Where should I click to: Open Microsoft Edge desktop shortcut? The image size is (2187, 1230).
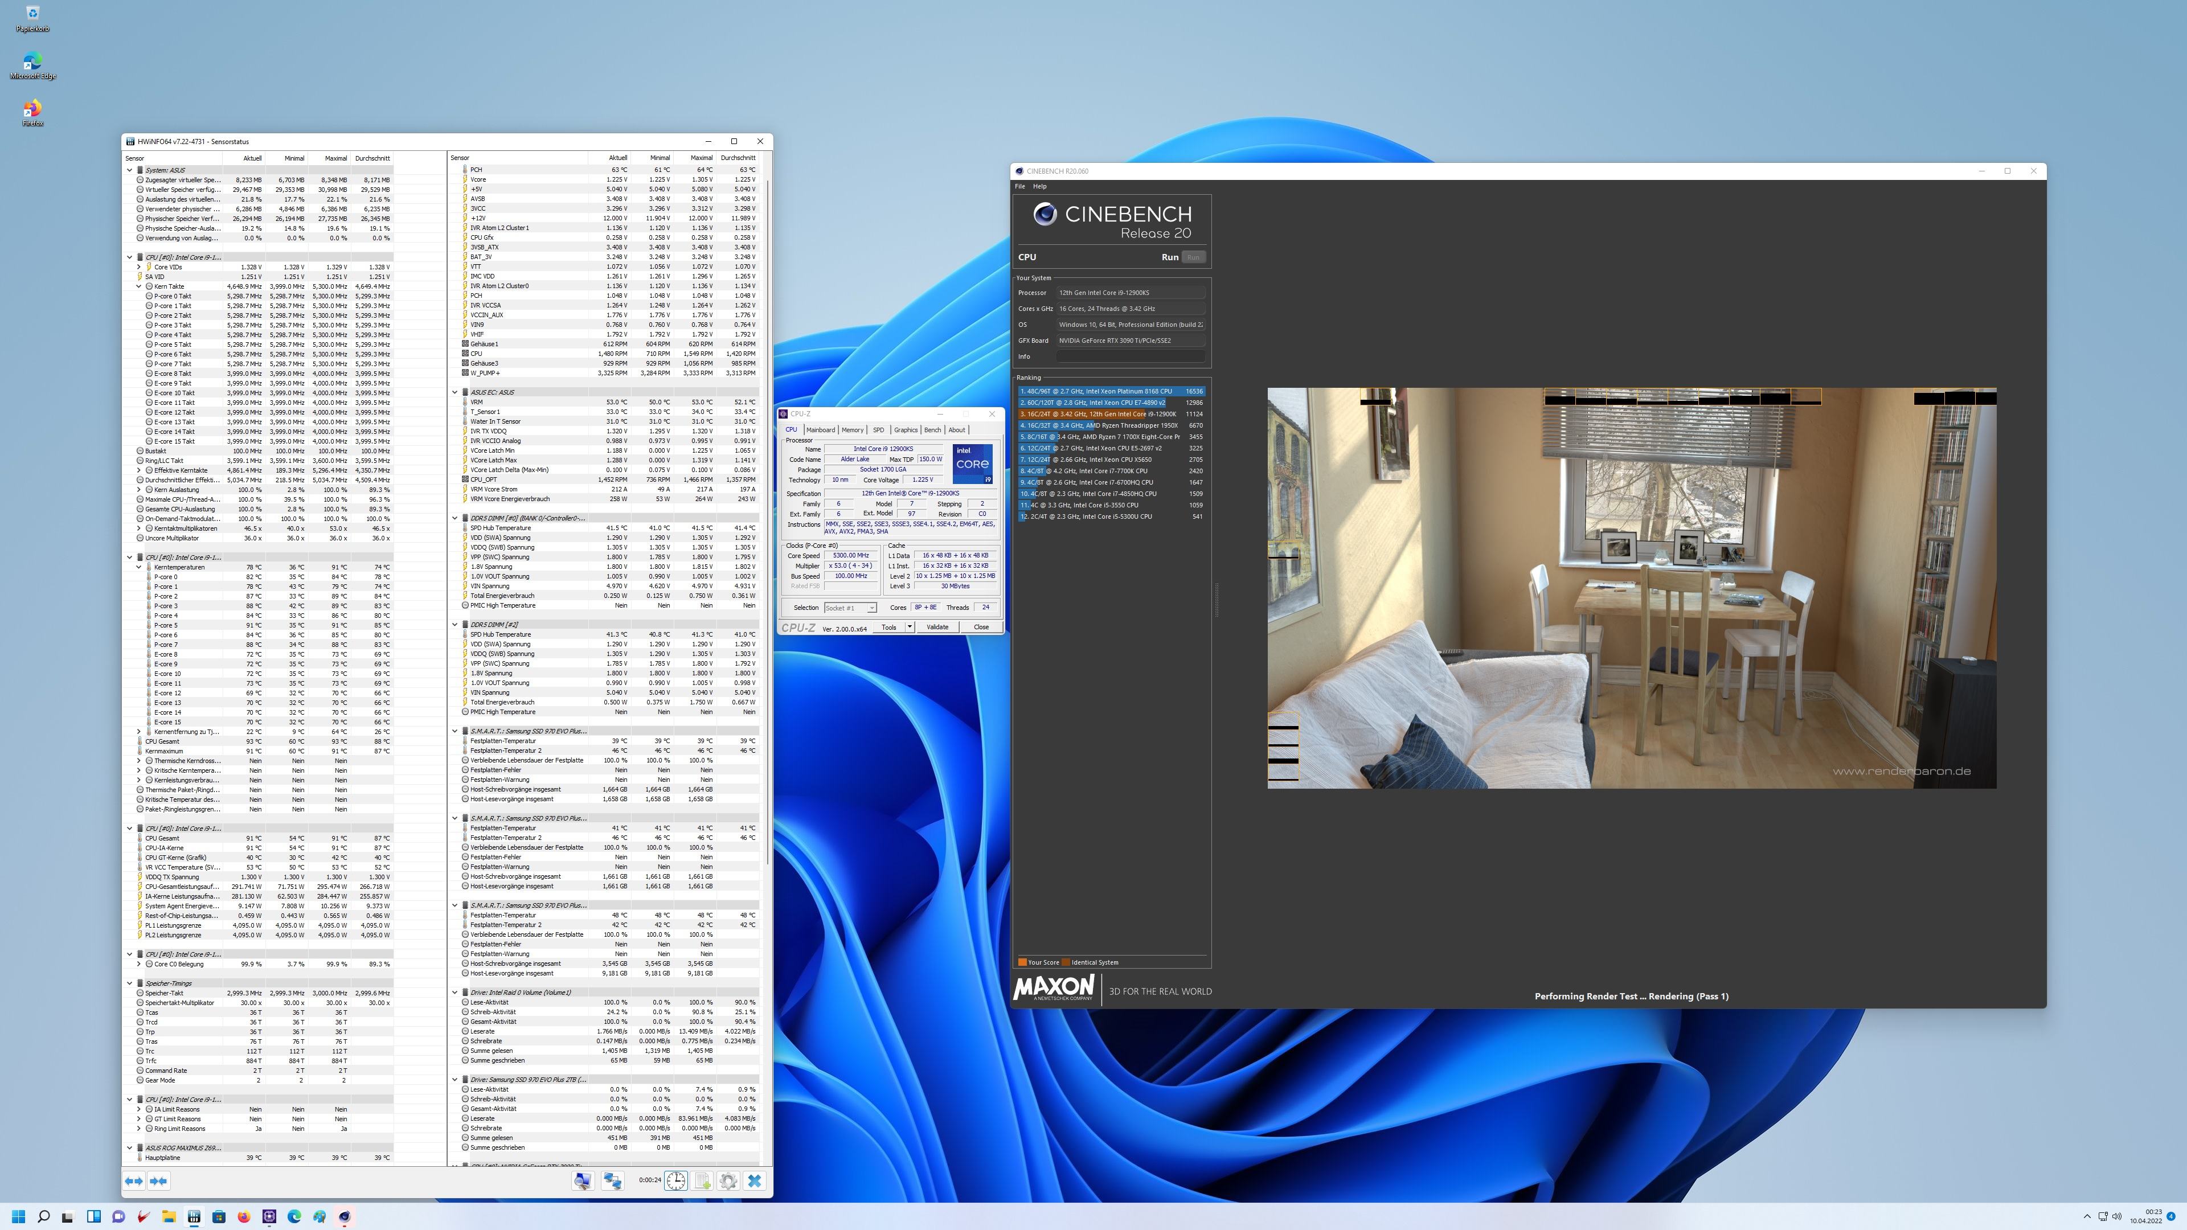click(x=32, y=66)
